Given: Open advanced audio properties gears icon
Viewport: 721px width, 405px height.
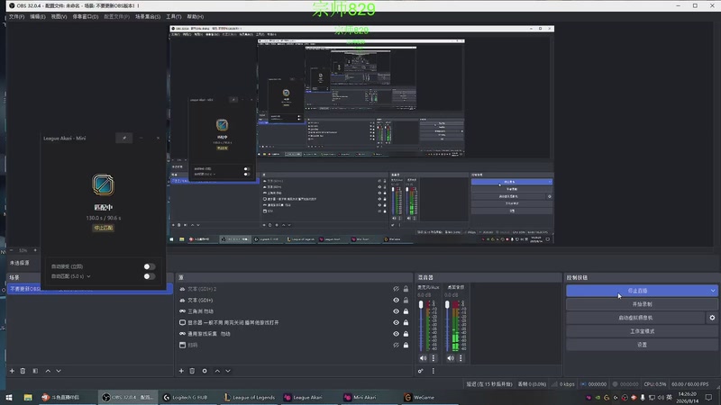Looking at the screenshot, I should (421, 371).
